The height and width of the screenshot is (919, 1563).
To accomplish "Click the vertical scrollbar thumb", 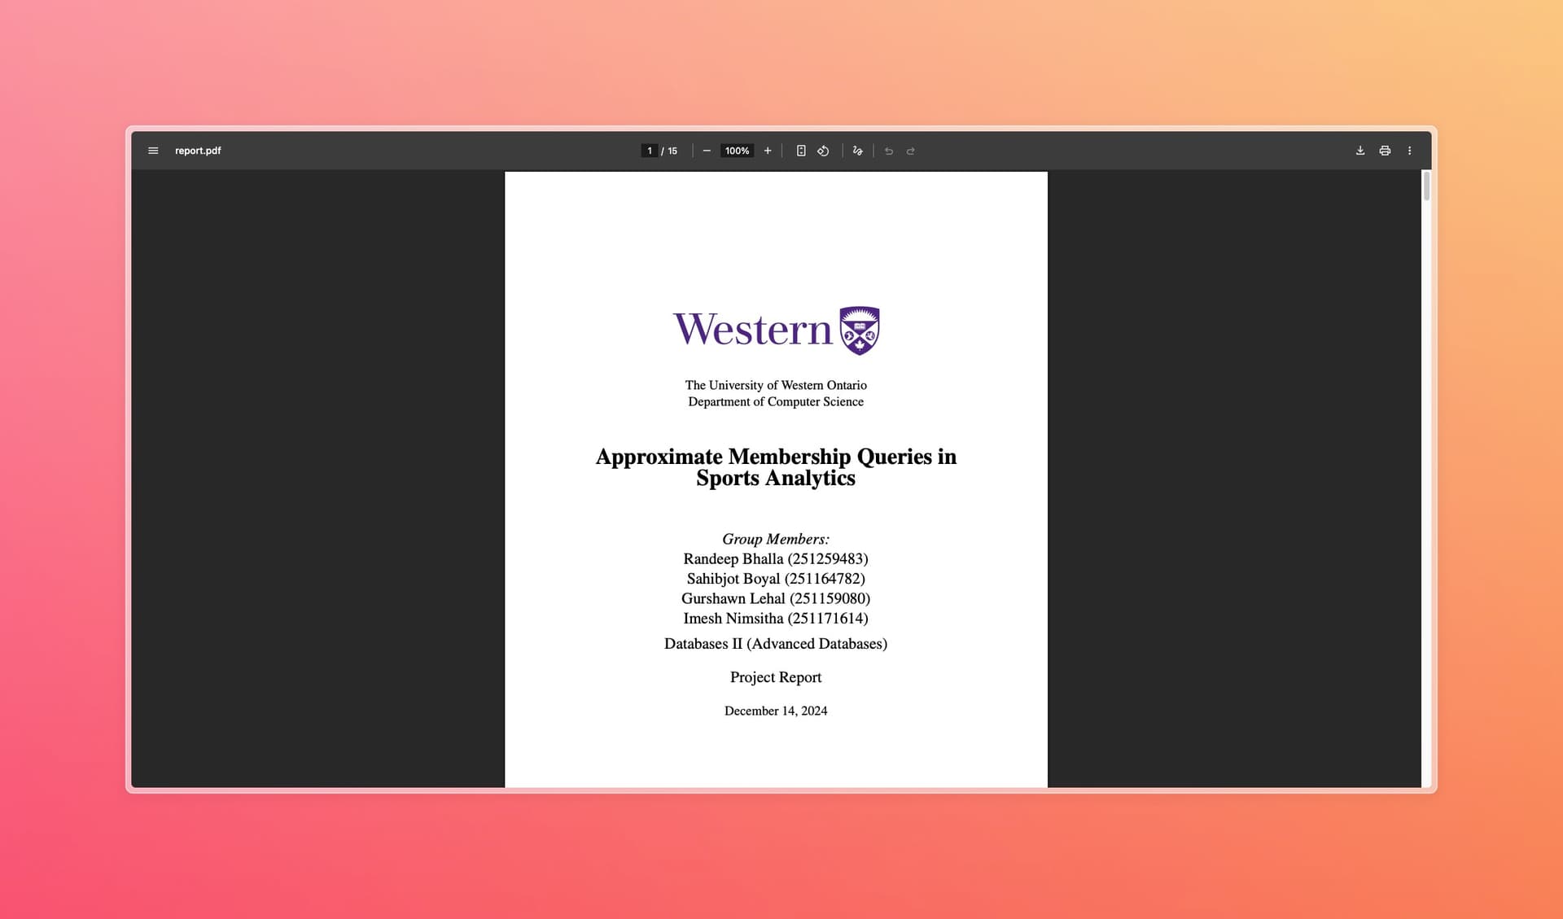I will click(1426, 186).
